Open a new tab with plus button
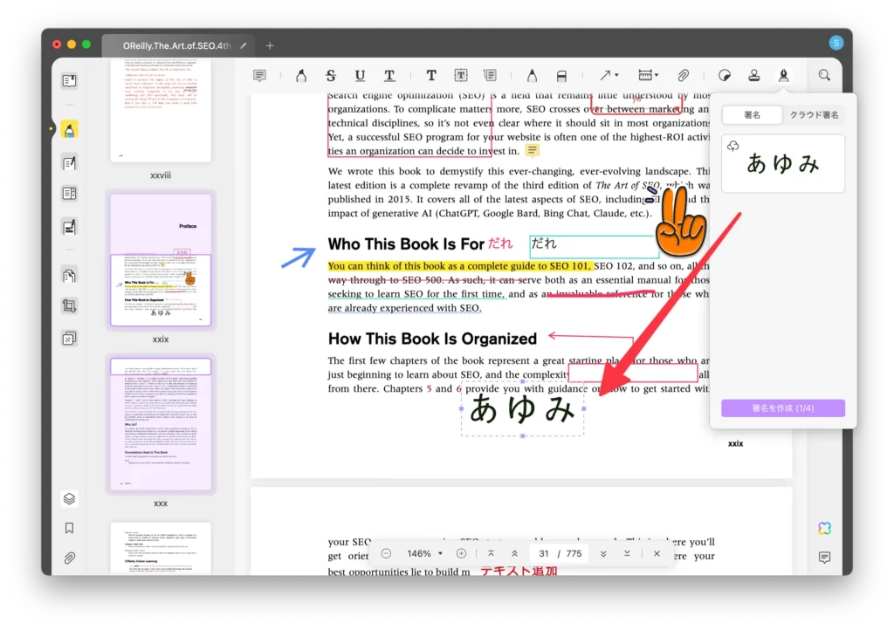Image resolution: width=894 pixels, height=630 pixels. coord(270,45)
